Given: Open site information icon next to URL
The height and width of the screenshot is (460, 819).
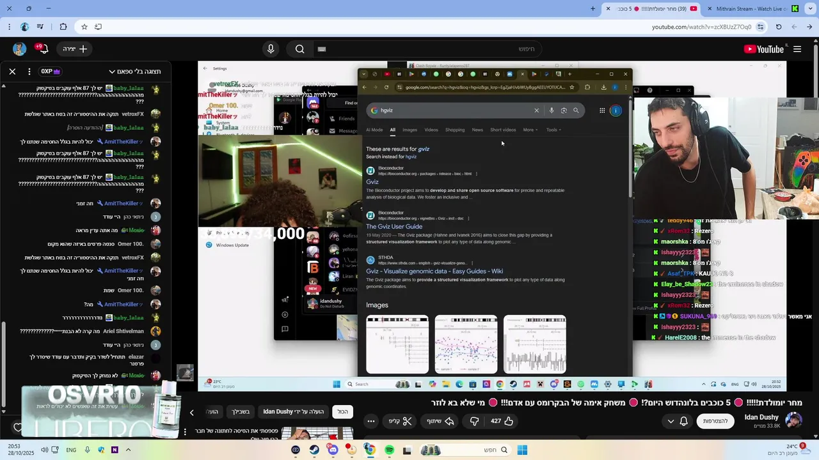Looking at the screenshot, I should (760, 27).
